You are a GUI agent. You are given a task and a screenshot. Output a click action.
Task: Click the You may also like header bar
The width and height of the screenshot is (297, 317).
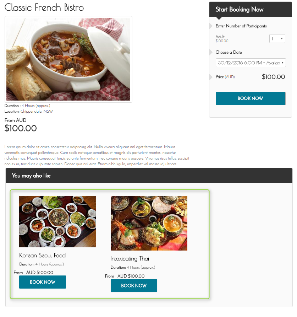tap(149, 176)
